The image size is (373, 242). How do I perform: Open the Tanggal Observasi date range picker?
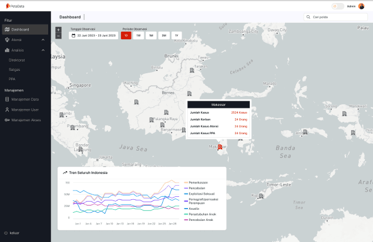pos(94,36)
